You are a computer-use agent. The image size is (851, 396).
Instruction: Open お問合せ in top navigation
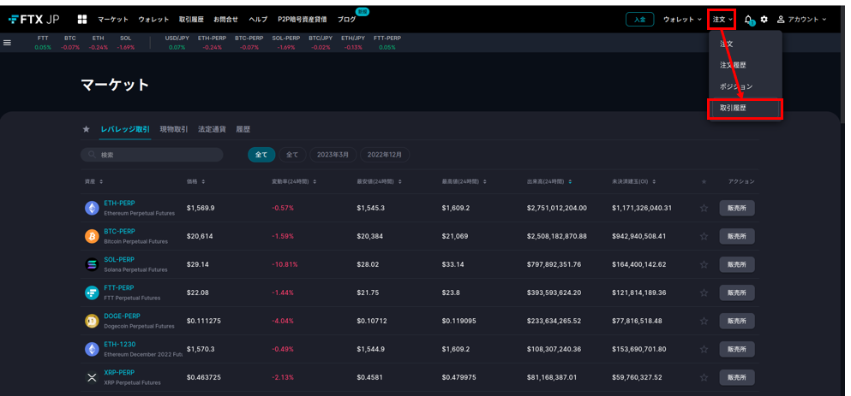(225, 20)
